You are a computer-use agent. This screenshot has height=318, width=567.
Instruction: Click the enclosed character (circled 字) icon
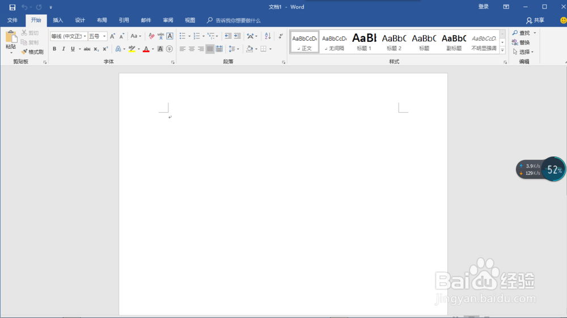169,49
